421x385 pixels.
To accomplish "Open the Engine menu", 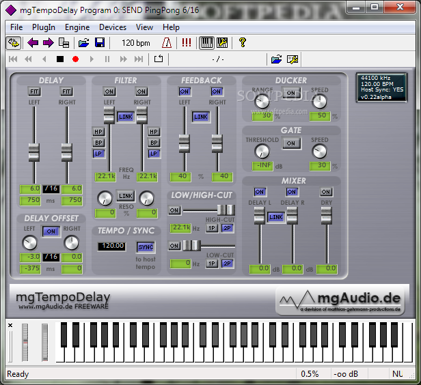I will (x=77, y=27).
